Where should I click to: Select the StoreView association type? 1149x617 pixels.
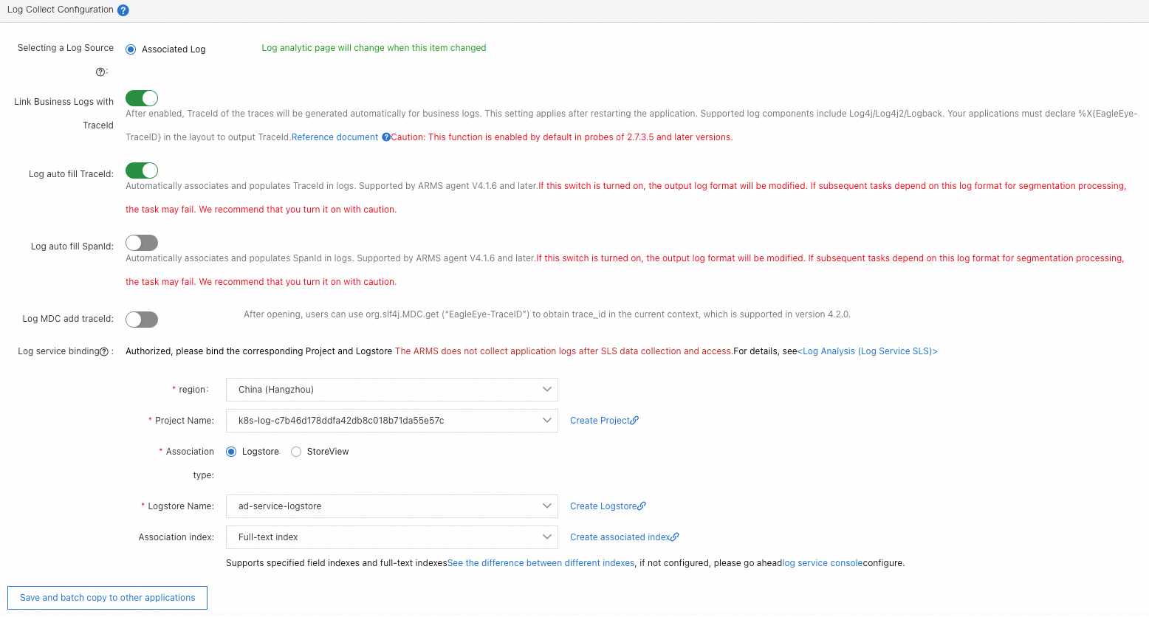coord(296,452)
